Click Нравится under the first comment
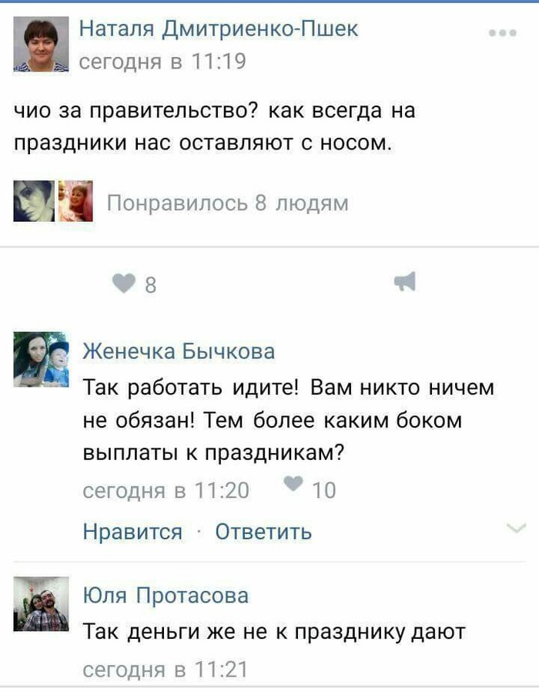Screen dimensions: 539x692 tap(132, 532)
